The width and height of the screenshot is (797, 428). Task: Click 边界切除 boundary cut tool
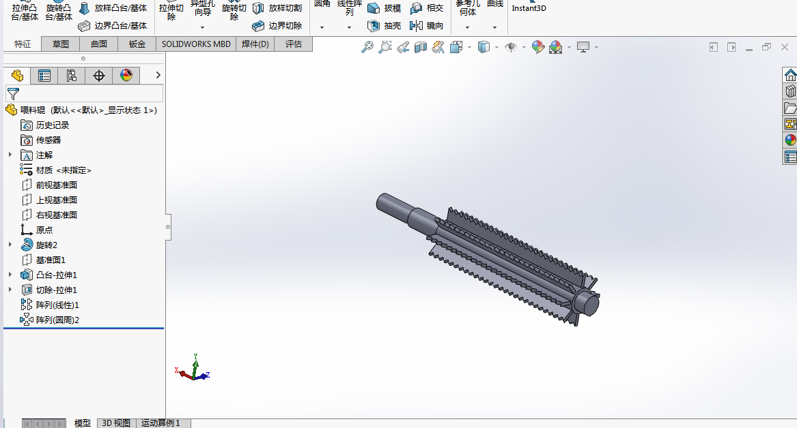pos(277,25)
